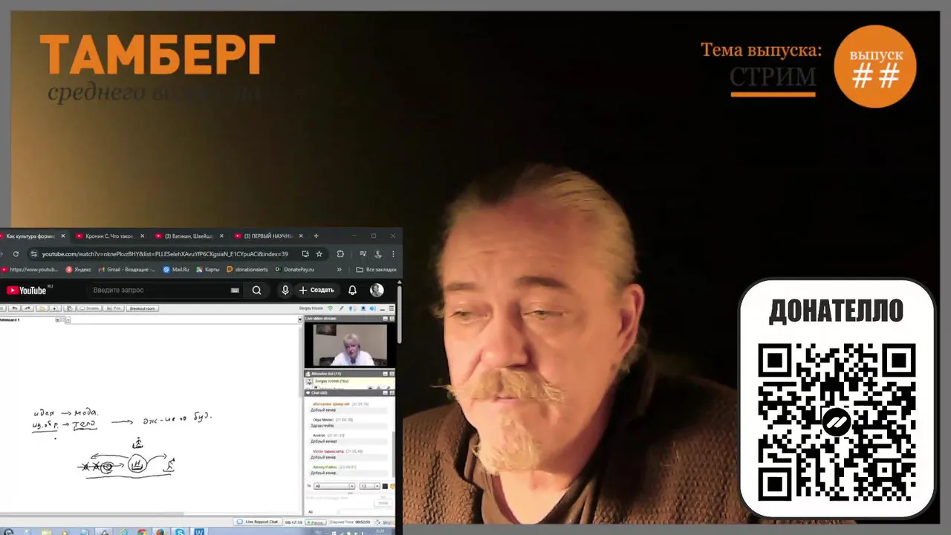The width and height of the screenshot is (951, 535).
Task: Collapse the Live video stream panel
Action: point(385,318)
